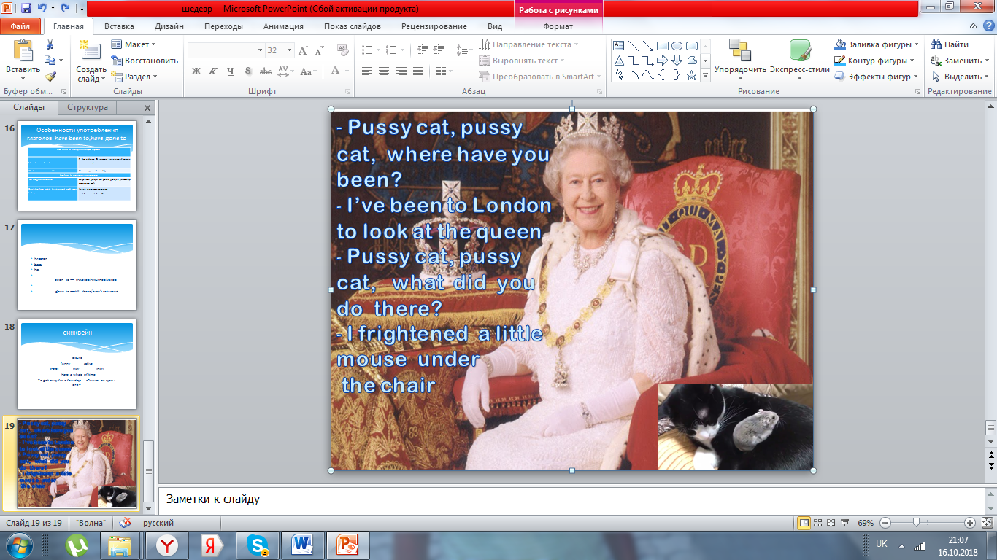997x560 pixels.
Task: Open the Файл tab
Action: pyautogui.click(x=20, y=26)
